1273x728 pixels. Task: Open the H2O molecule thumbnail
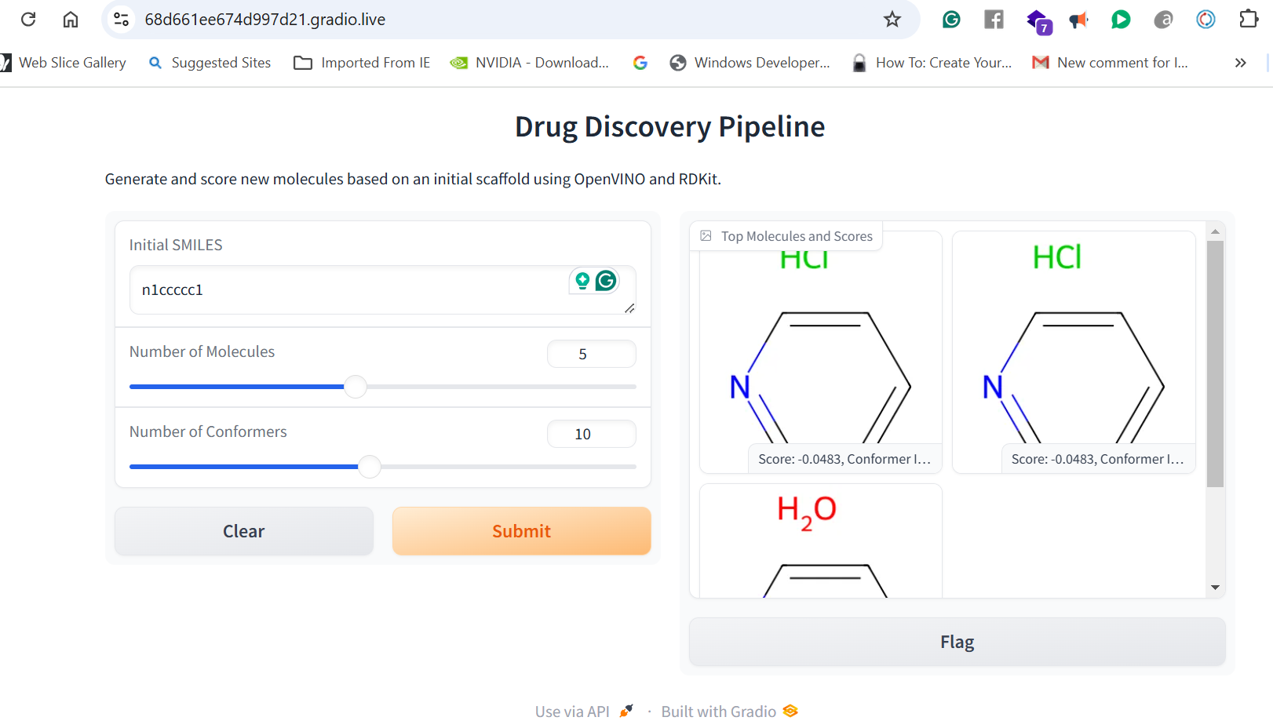click(820, 541)
